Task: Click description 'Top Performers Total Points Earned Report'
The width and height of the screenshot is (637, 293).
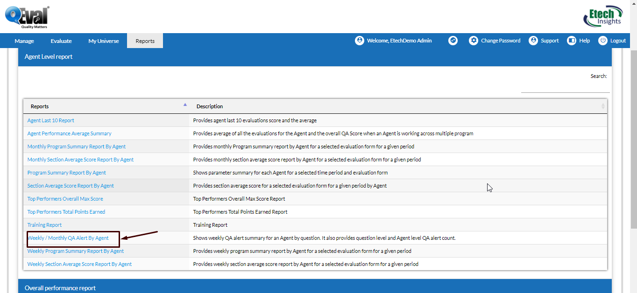Action: [241, 212]
